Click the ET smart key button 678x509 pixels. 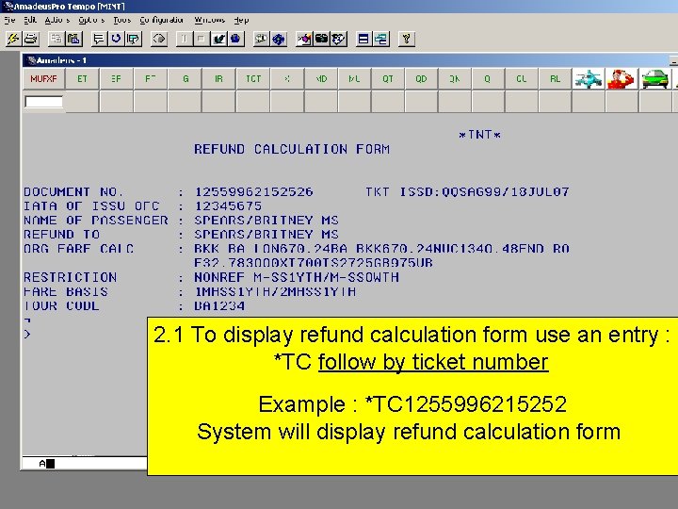coord(82,79)
